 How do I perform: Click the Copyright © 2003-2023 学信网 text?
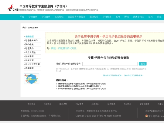(x=98, y=116)
